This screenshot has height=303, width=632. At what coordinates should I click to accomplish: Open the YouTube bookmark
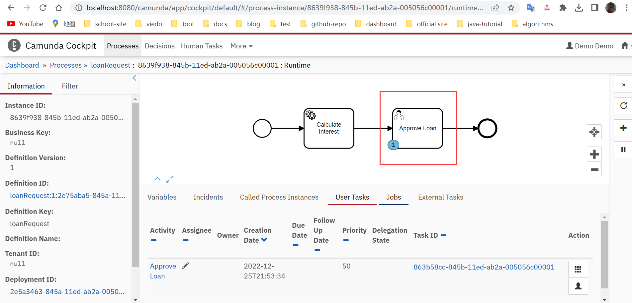[x=25, y=24]
